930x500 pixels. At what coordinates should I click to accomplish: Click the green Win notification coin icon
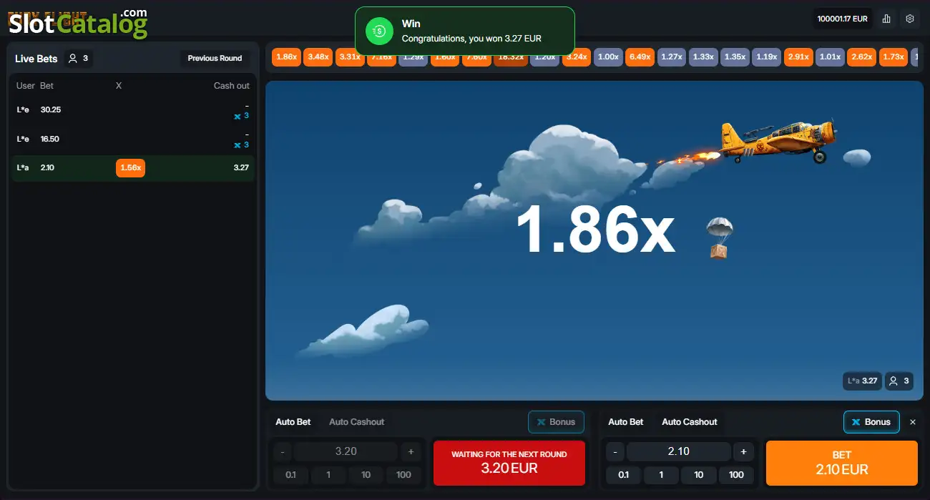pyautogui.click(x=380, y=31)
